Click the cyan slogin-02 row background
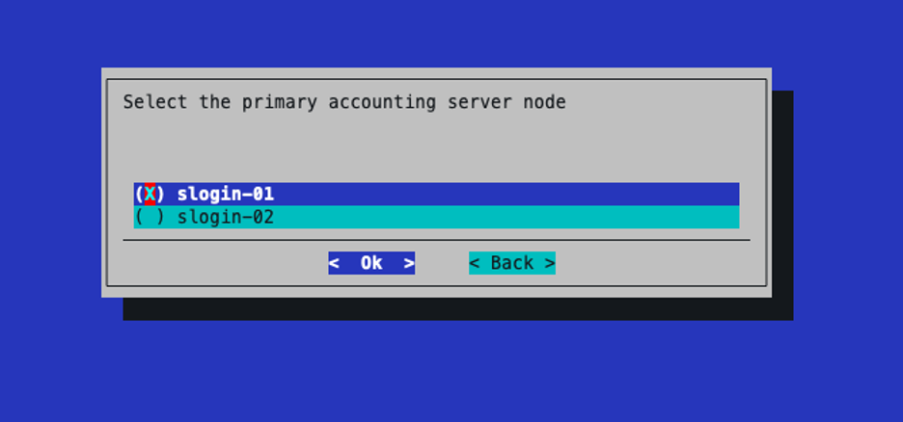Screen dimensions: 903x422 coord(506,218)
